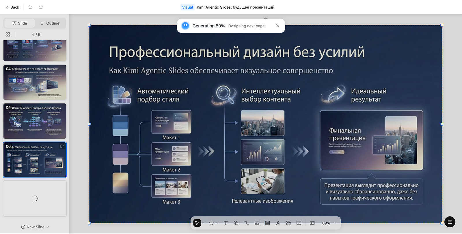Choose the Shapes tool
The width and height of the screenshot is (462, 234).
[x=236, y=223]
